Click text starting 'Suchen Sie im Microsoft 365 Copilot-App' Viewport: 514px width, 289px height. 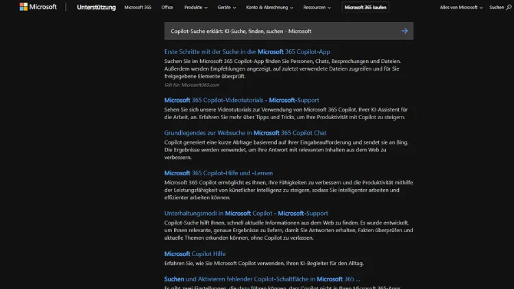pos(282,68)
